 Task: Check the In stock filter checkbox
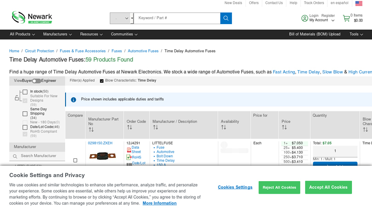pyautogui.click(x=25, y=92)
